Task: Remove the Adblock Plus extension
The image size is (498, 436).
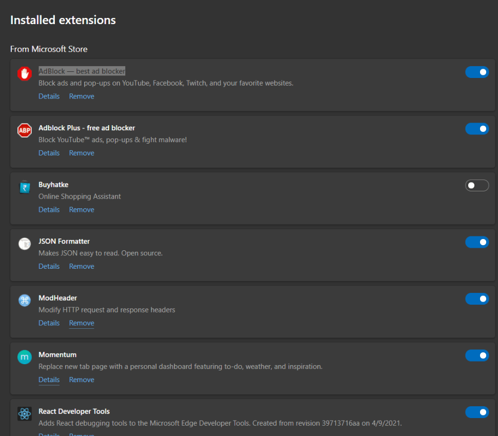Action: 82,153
